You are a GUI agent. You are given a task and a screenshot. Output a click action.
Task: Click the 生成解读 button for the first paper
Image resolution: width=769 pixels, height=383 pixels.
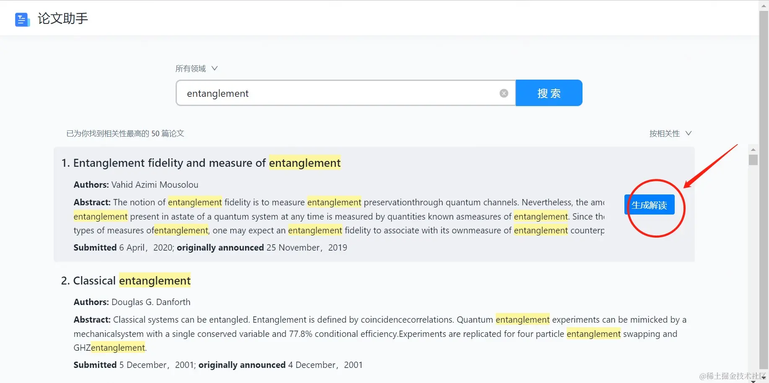pos(649,205)
